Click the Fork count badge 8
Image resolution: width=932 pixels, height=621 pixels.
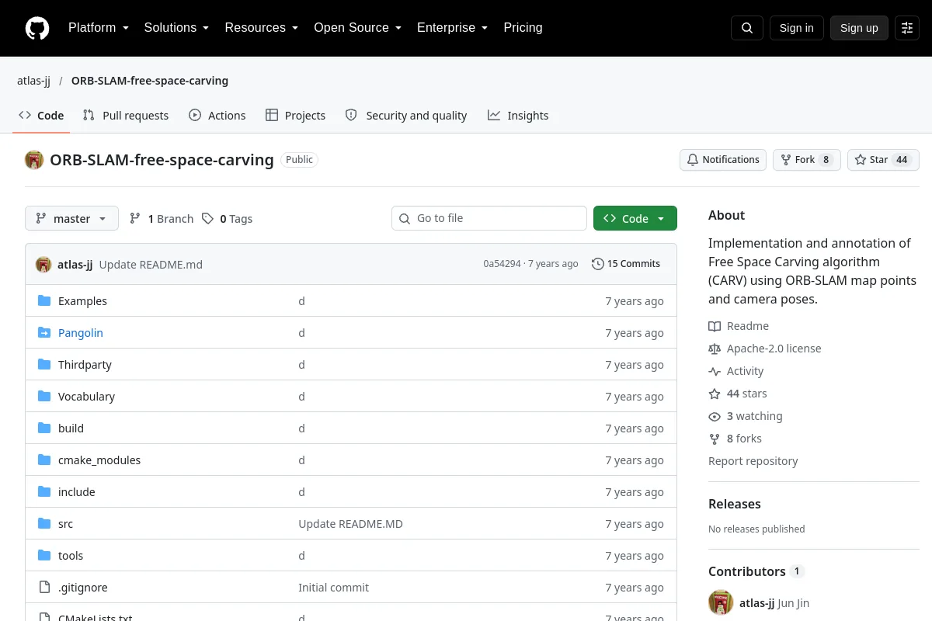(826, 160)
